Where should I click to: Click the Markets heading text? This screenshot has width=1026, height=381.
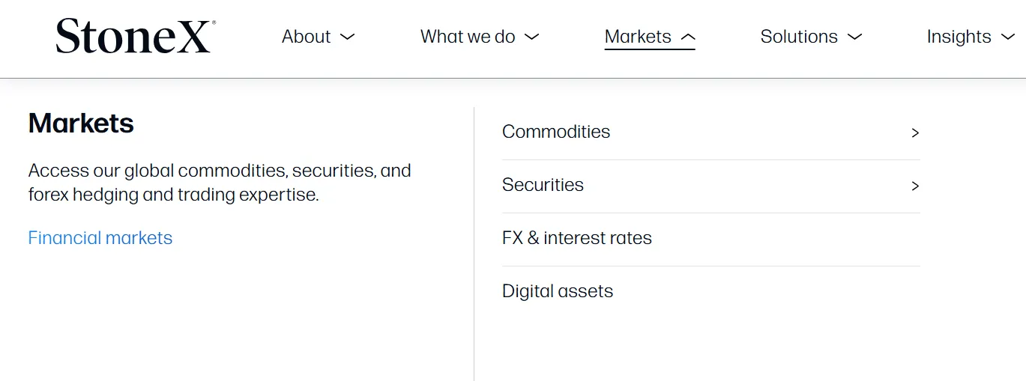tap(81, 124)
